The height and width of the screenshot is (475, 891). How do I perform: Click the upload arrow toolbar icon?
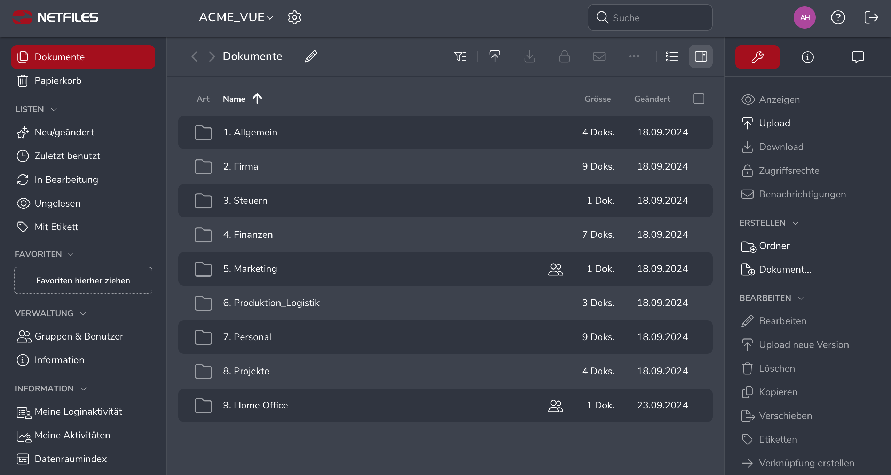coord(495,56)
